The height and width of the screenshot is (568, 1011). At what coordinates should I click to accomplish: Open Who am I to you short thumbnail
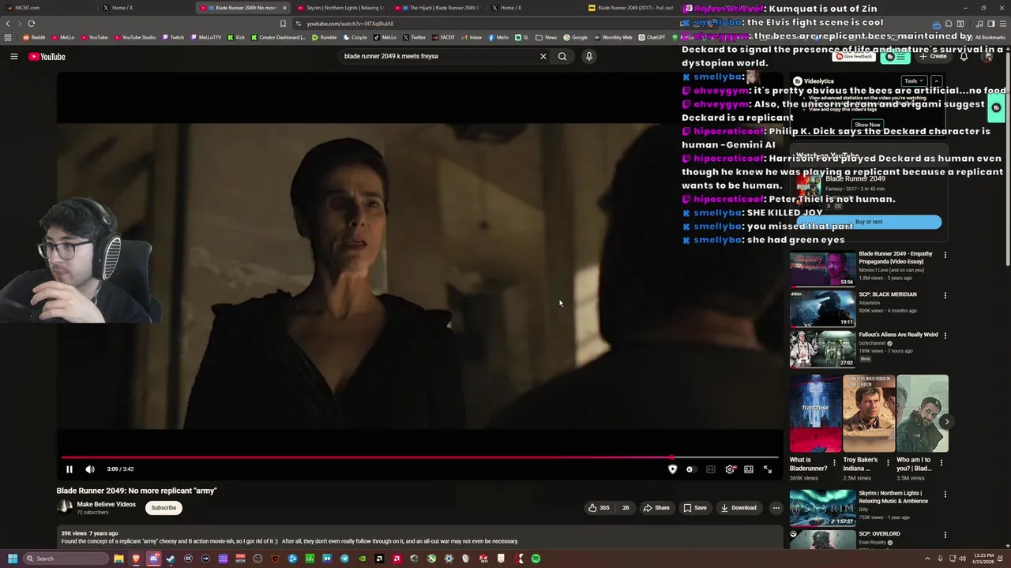[x=923, y=413]
